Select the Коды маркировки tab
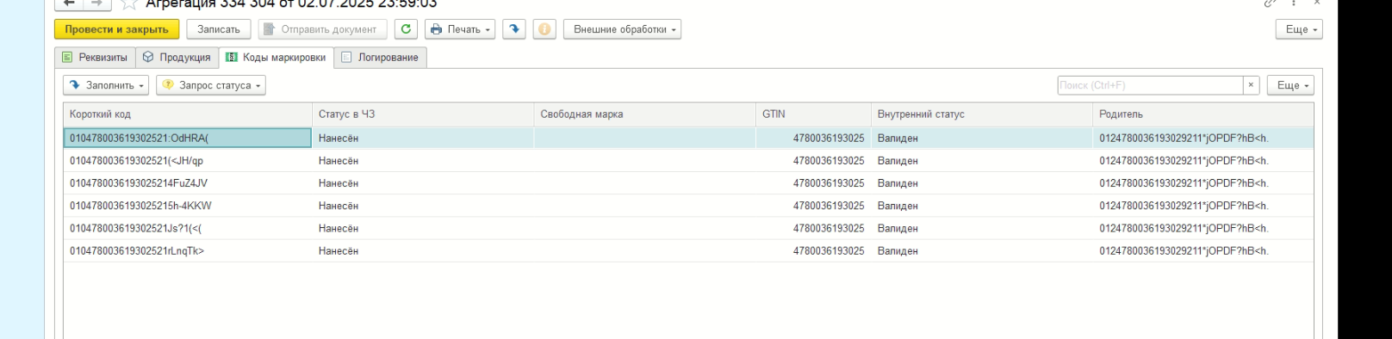This screenshot has width=1392, height=339. [x=277, y=58]
